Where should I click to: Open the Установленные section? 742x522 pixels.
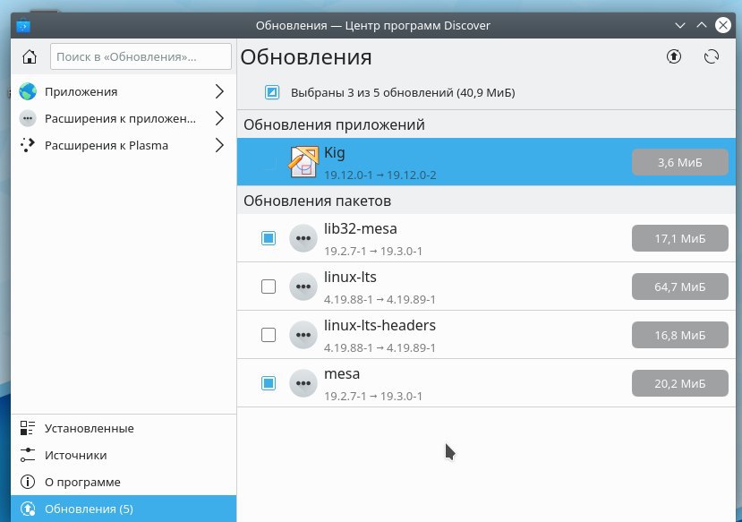click(124, 428)
